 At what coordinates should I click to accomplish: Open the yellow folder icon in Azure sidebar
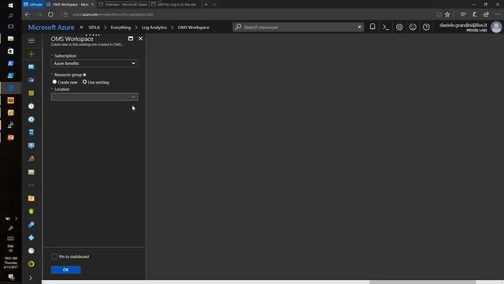31,198
